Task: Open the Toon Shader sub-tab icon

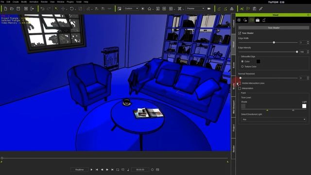Action: pos(252,20)
